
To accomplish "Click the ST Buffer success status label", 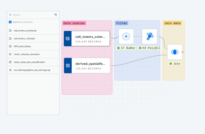I will [126, 48].
